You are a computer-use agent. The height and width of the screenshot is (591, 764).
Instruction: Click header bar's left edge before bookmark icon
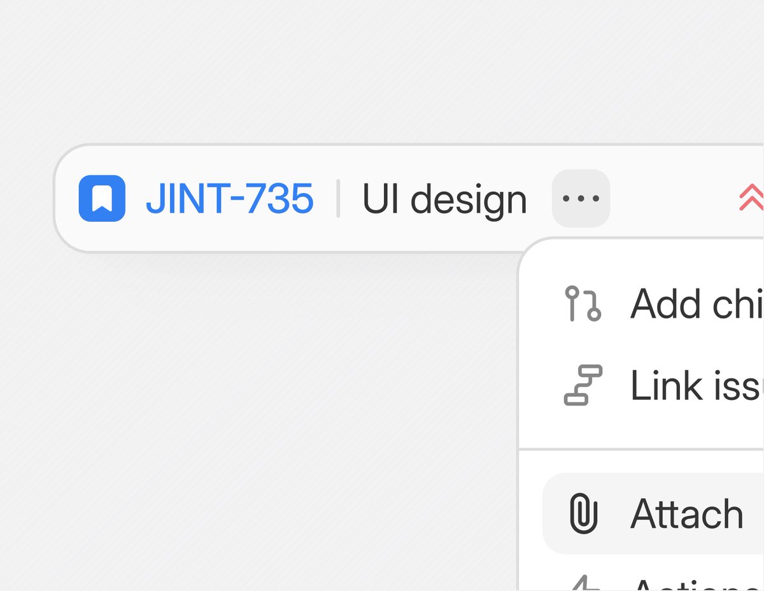click(66, 199)
